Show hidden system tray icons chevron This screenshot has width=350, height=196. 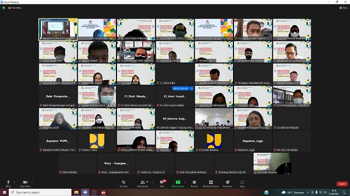(x=308, y=192)
